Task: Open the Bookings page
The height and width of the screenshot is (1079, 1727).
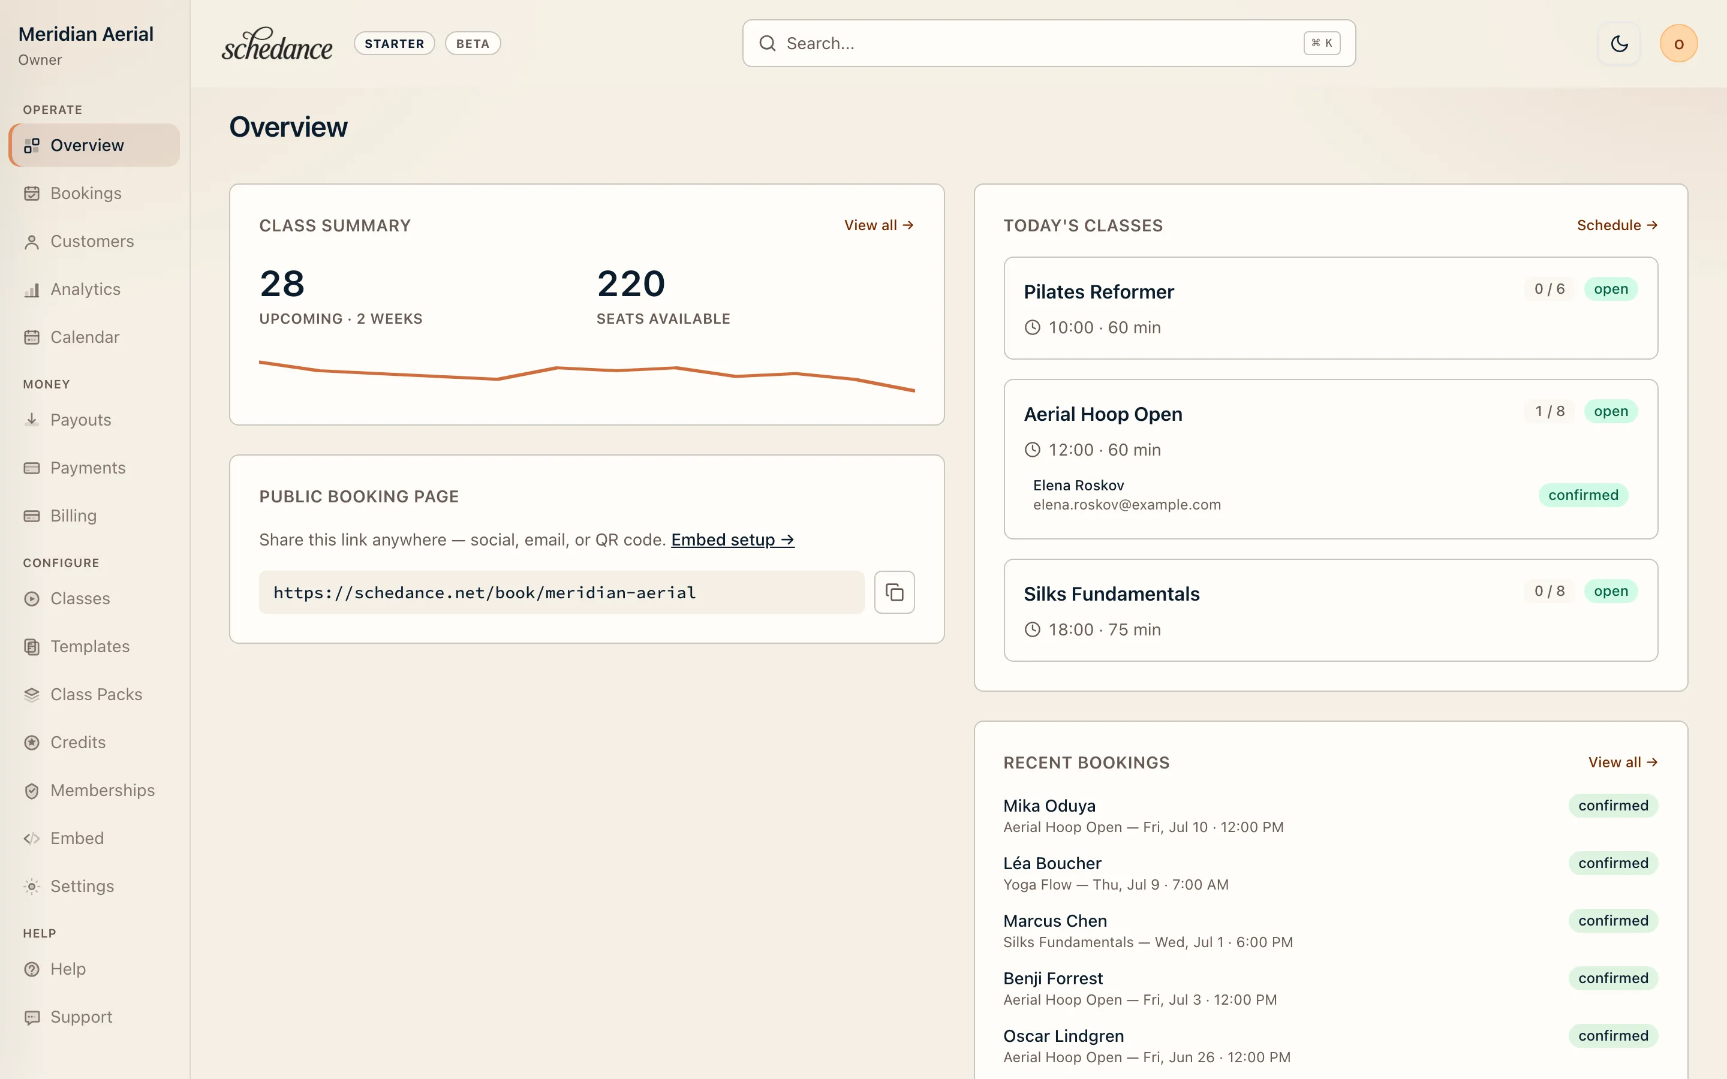Action: (94, 194)
